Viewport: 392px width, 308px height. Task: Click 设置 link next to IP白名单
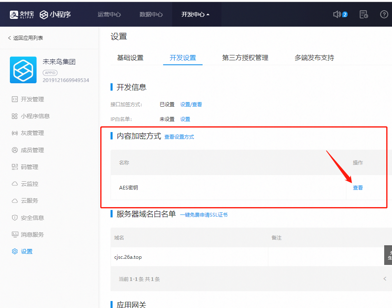pyautogui.click(x=185, y=119)
